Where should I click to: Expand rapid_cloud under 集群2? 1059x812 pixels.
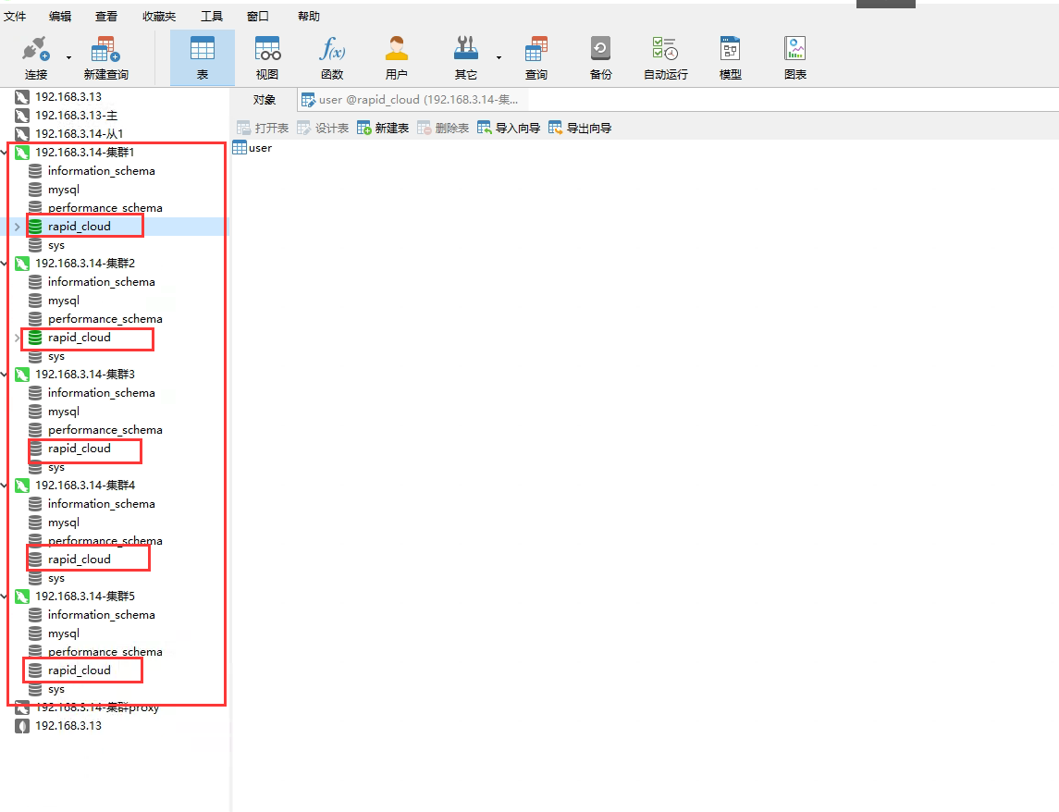[18, 338]
